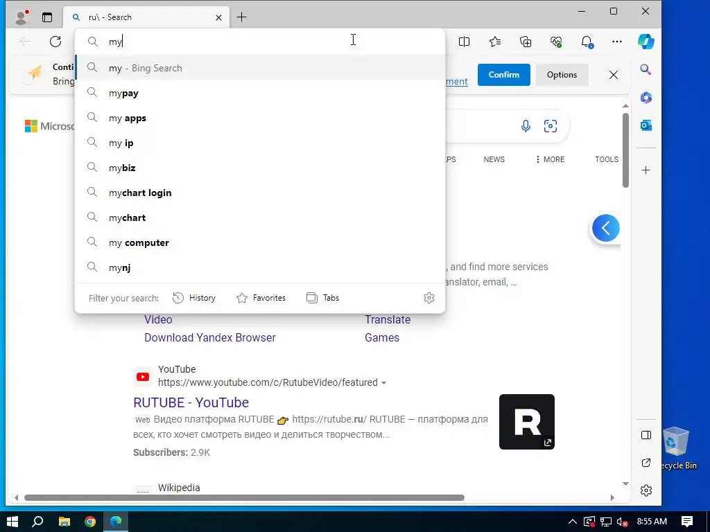Open sidebar settings gear
Viewport: 710px width, 532px height.
pyautogui.click(x=646, y=490)
